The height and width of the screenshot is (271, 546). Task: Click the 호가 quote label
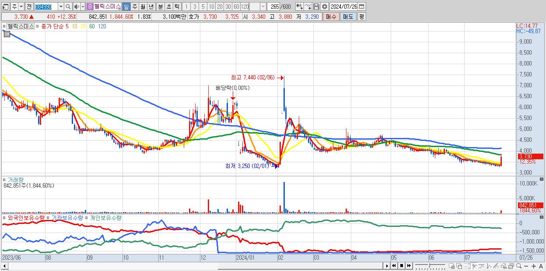point(193,17)
